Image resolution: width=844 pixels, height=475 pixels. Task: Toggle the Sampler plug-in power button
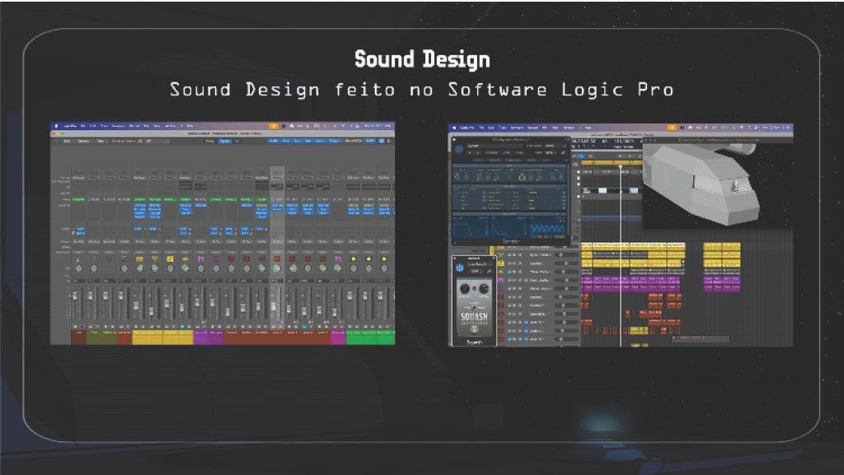459,149
